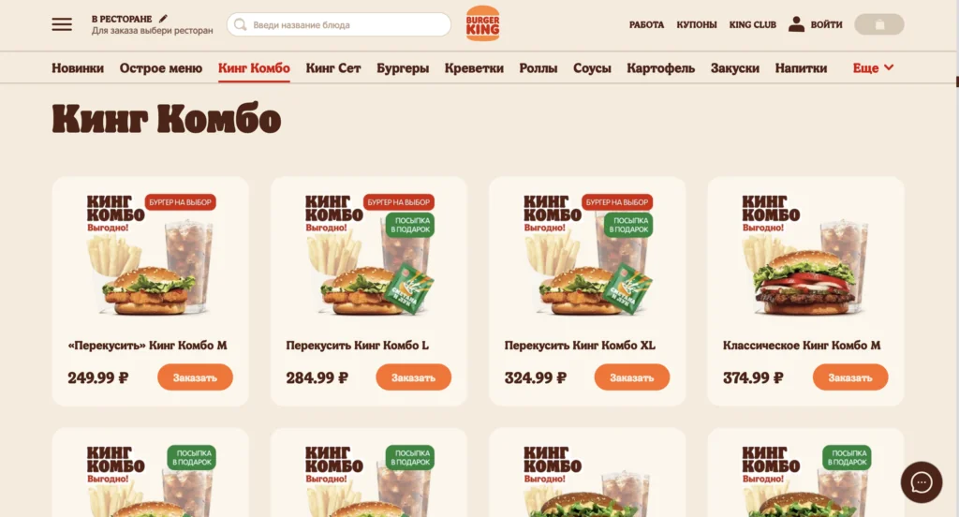Open the Купоны link
959x517 pixels.
point(697,24)
